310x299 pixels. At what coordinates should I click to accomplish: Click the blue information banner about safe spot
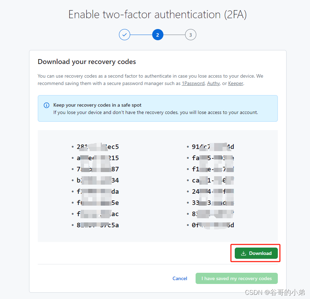click(157, 108)
